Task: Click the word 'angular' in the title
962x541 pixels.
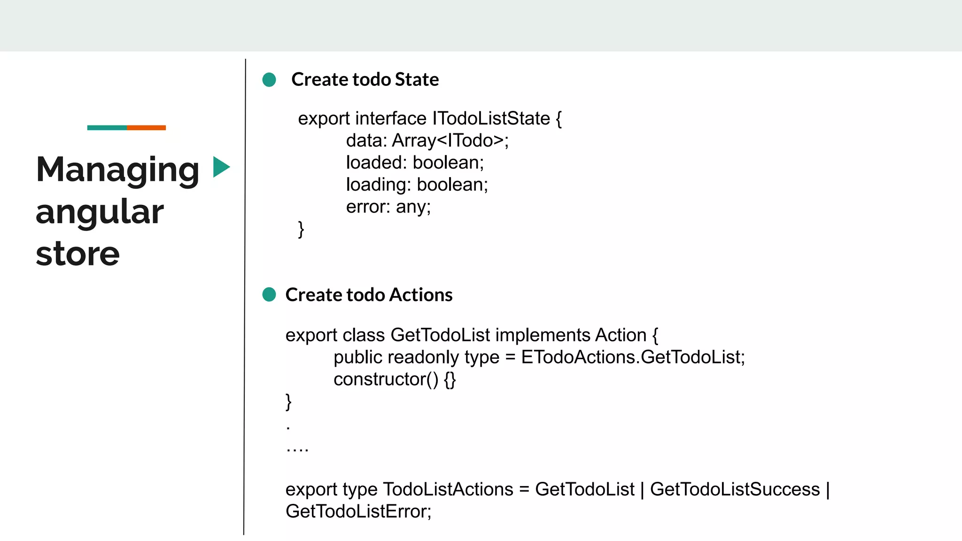Action: [100, 212]
